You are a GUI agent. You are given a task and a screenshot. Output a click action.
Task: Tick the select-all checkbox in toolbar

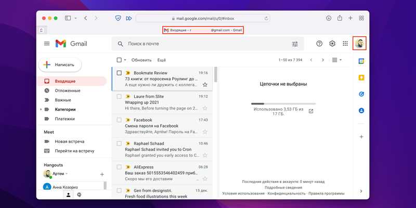(x=119, y=60)
